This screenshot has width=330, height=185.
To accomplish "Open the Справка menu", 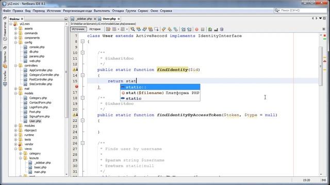I will pos(166,11).
